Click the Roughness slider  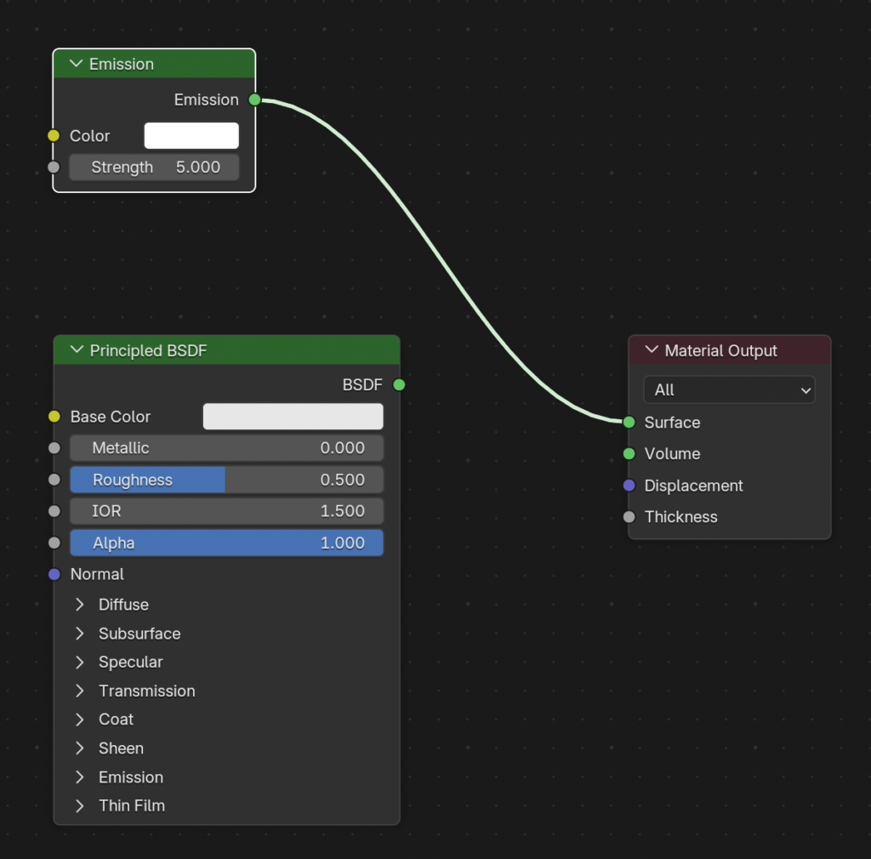click(226, 480)
